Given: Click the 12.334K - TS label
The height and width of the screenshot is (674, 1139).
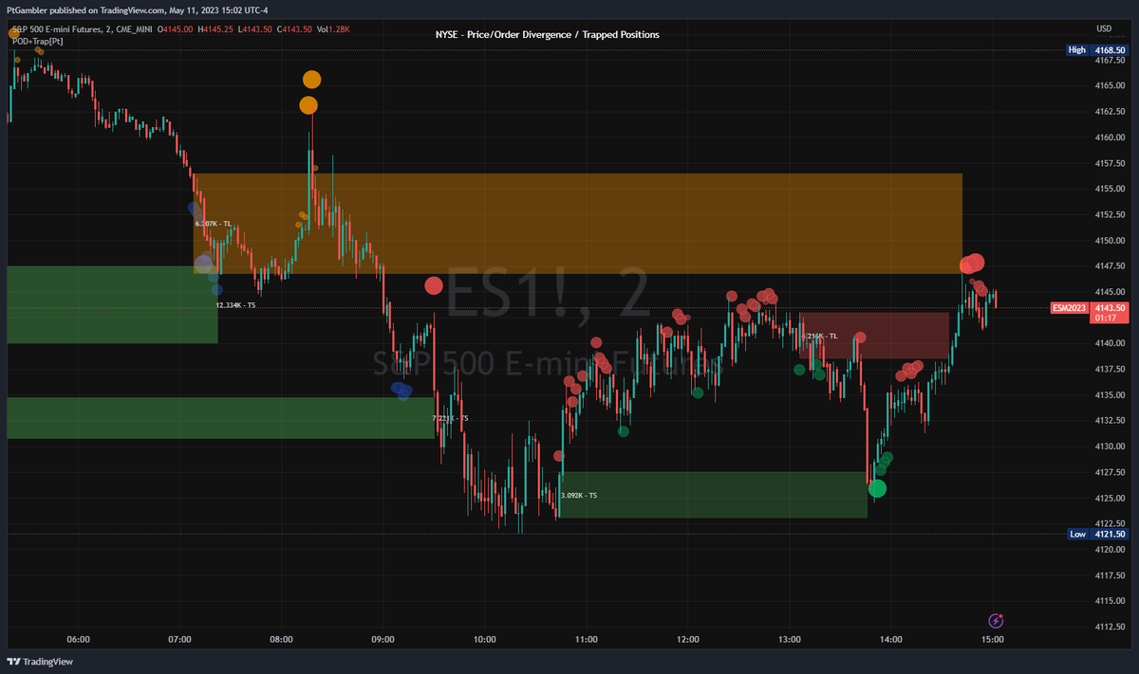Looking at the screenshot, I should [x=235, y=305].
